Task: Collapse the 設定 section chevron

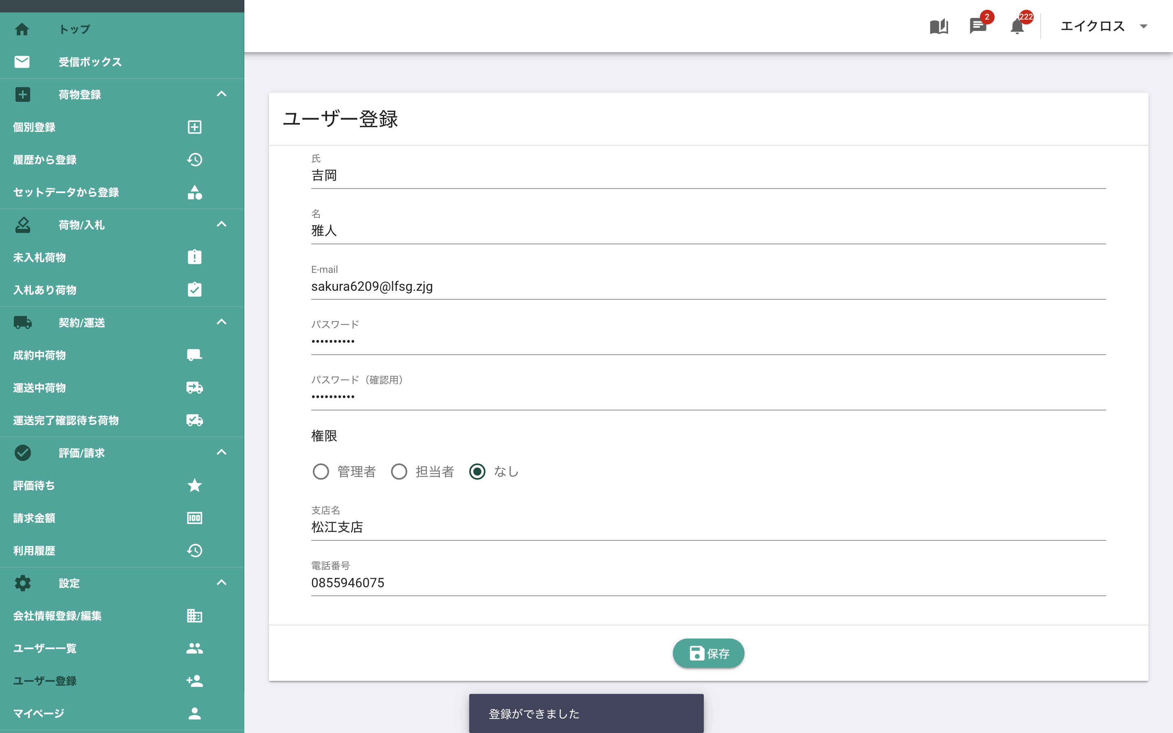Action: [222, 583]
